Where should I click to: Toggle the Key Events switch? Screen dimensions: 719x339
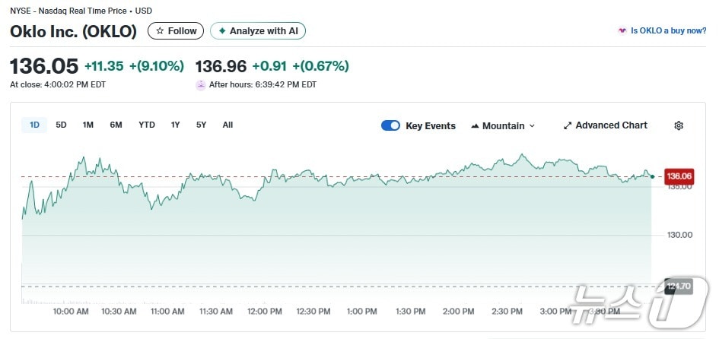(x=390, y=125)
